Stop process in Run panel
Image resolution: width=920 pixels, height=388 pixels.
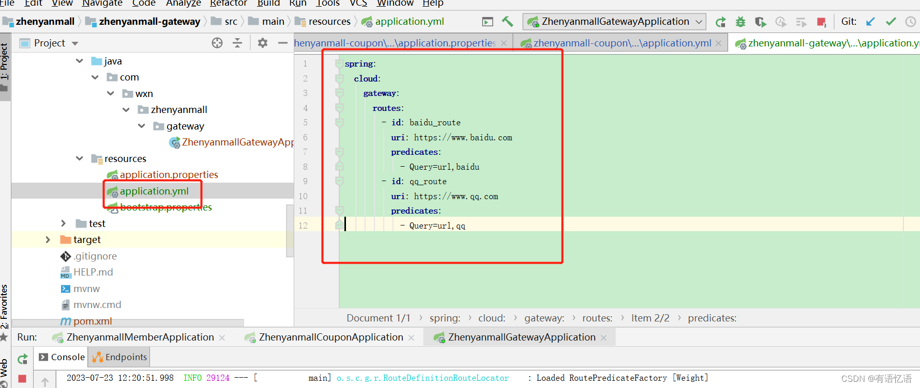click(22, 379)
